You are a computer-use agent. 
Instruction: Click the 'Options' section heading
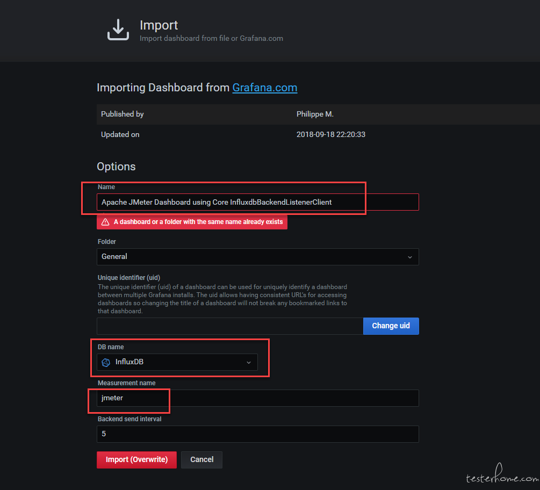116,167
